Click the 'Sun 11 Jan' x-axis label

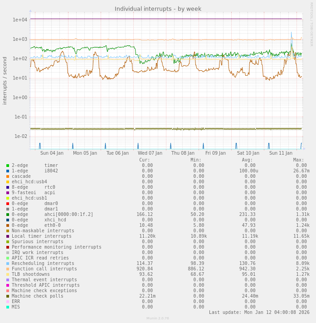coord(281,153)
